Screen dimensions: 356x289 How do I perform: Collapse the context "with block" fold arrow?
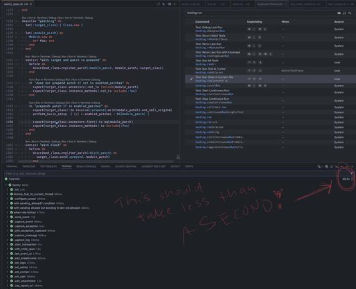[x=16, y=145]
